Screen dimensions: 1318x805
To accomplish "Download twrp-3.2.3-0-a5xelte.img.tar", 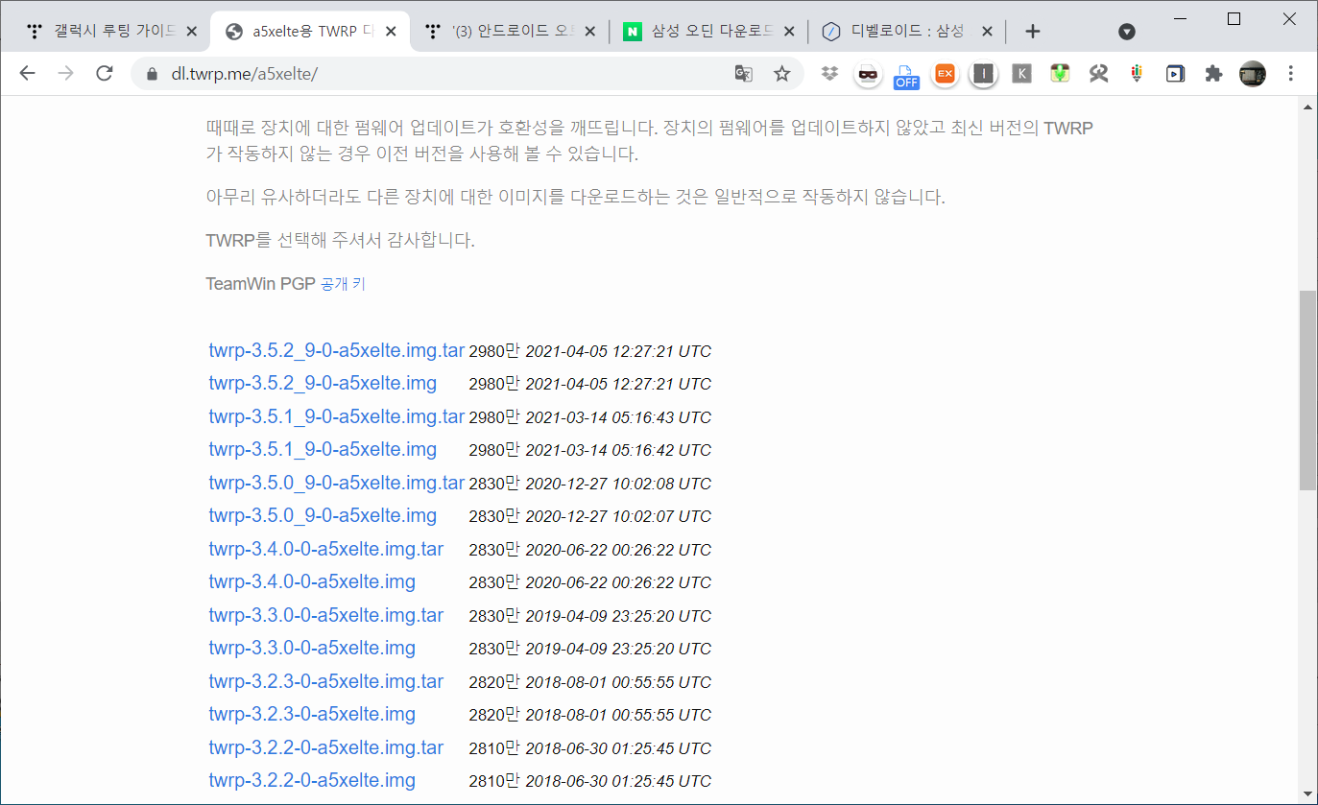I will (326, 682).
